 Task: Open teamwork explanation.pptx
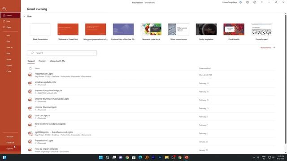click(x=151, y=92)
